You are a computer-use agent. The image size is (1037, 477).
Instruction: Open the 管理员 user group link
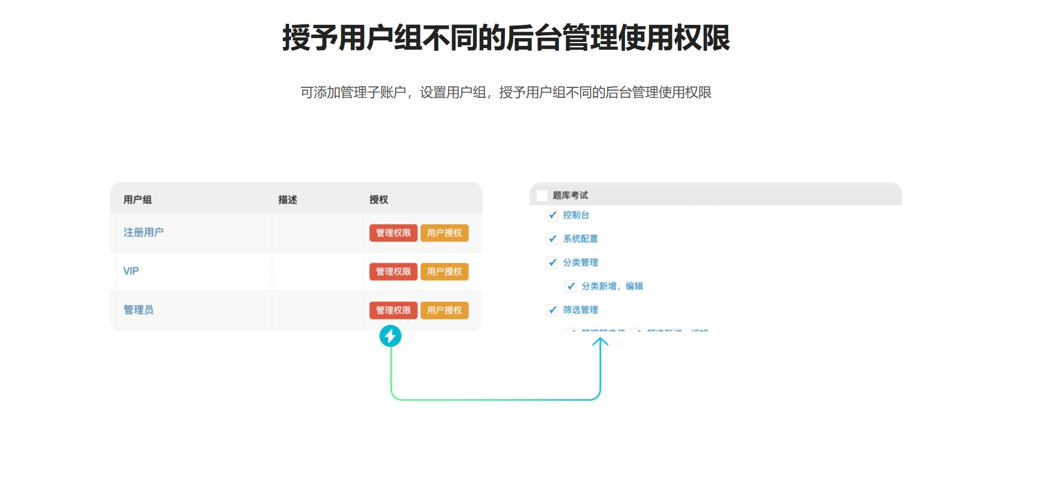pos(138,310)
